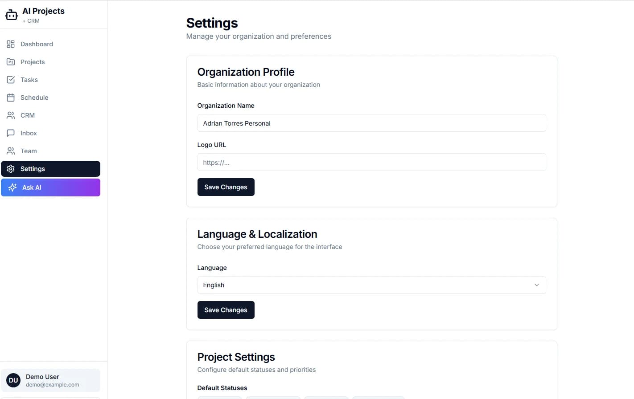The height and width of the screenshot is (399, 634).
Task: Click the Settings gear icon
Action: [x=11, y=169]
